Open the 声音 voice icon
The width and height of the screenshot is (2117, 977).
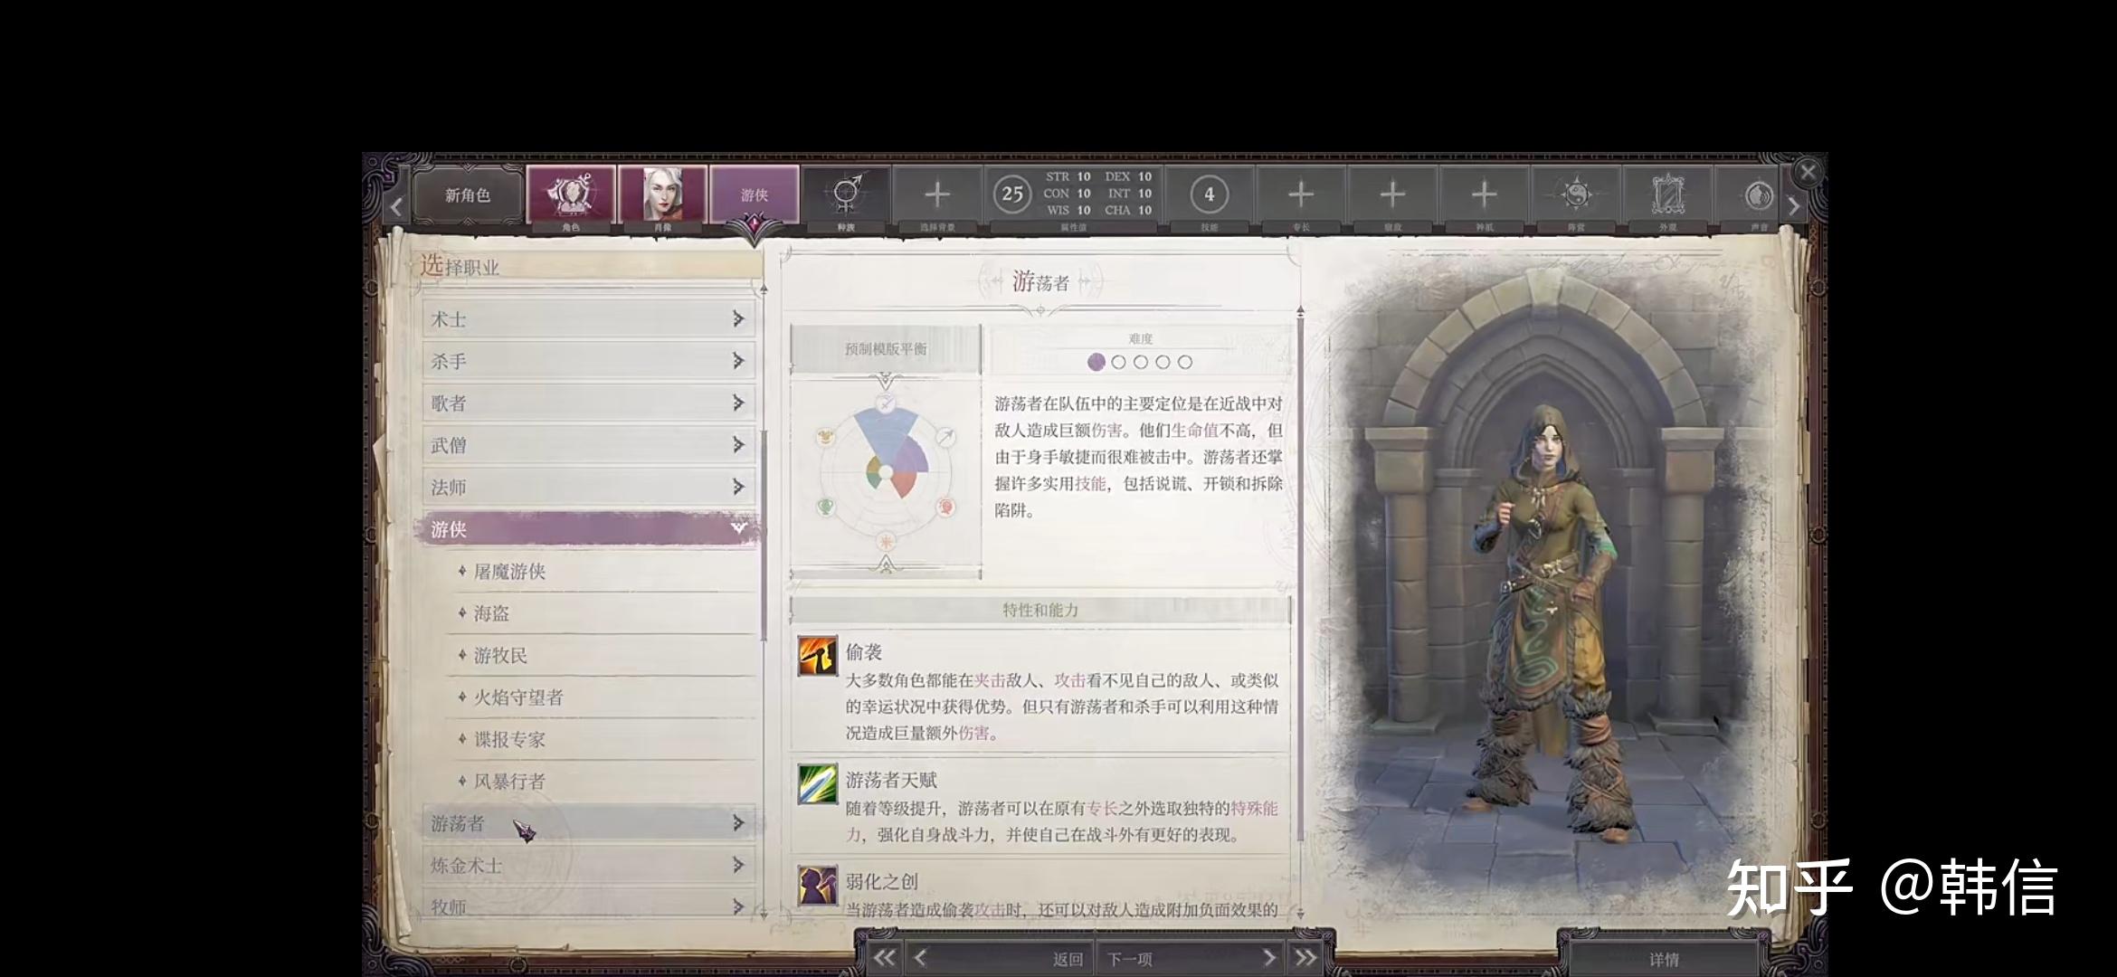pyautogui.click(x=1758, y=194)
